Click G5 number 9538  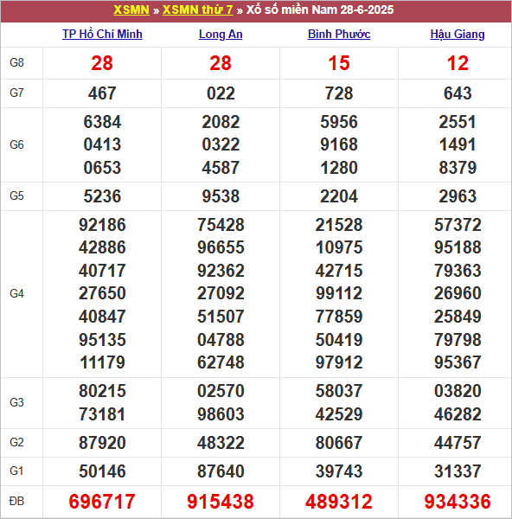(x=221, y=196)
